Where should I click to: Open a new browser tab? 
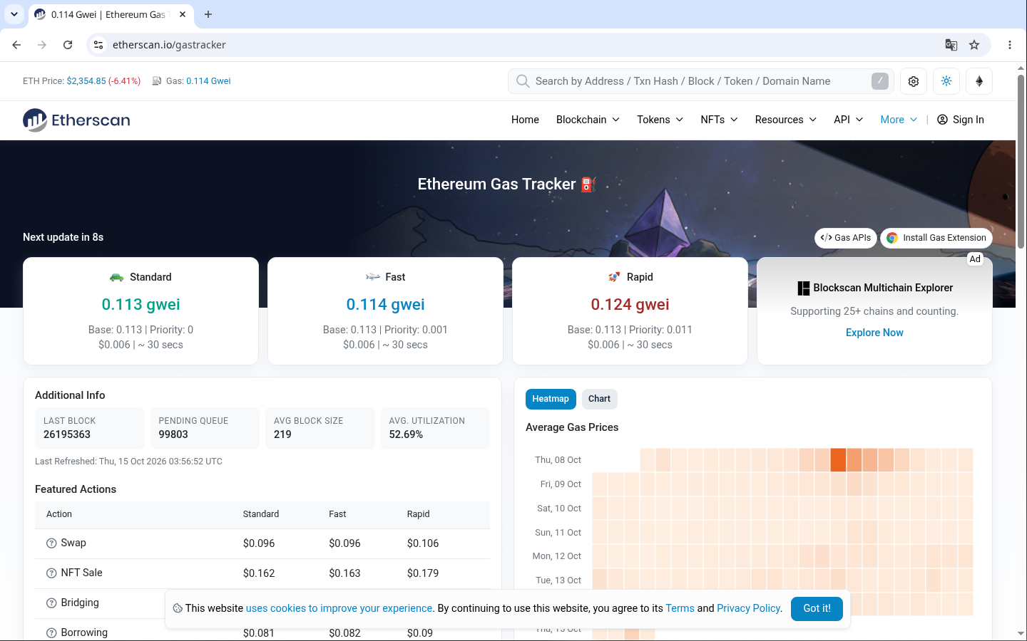point(208,14)
